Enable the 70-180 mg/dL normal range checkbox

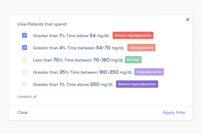tap(24, 60)
